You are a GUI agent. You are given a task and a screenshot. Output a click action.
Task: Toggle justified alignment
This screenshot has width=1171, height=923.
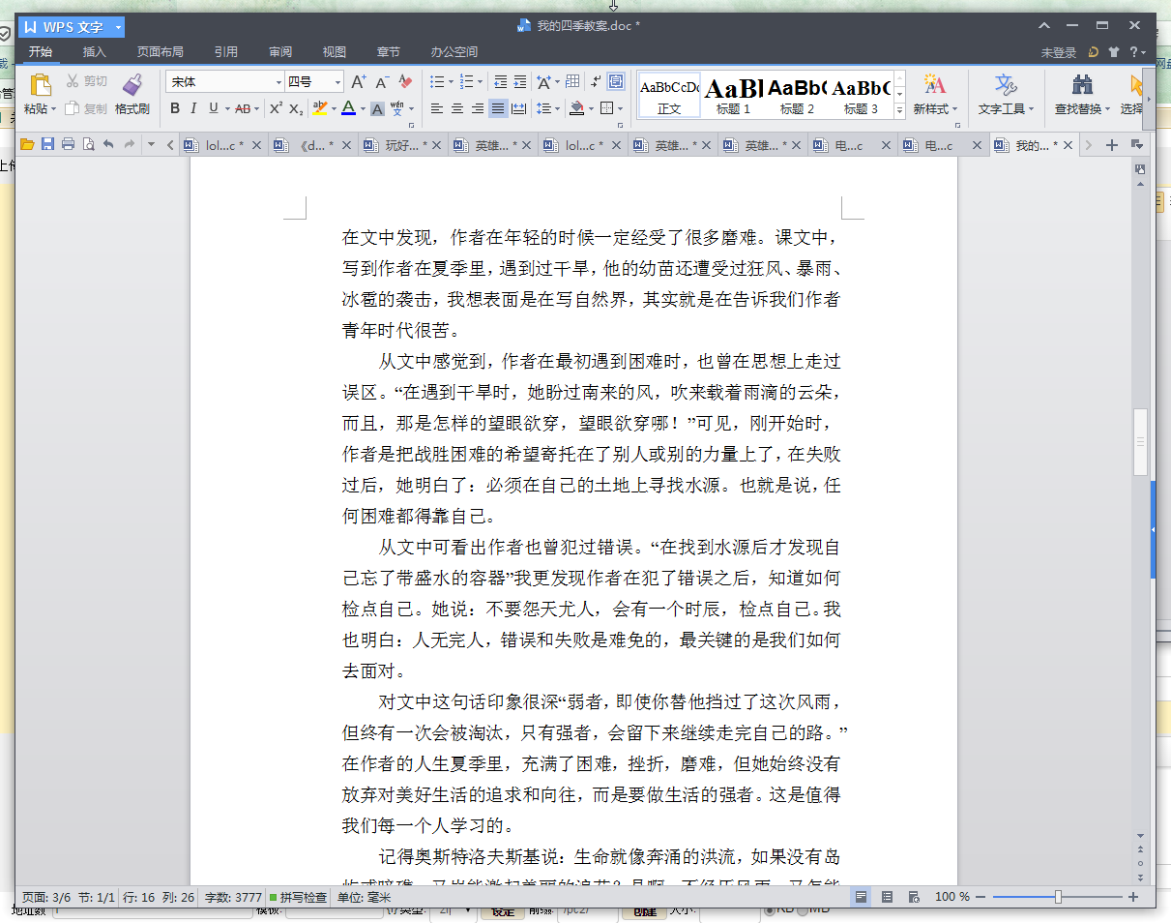[498, 108]
